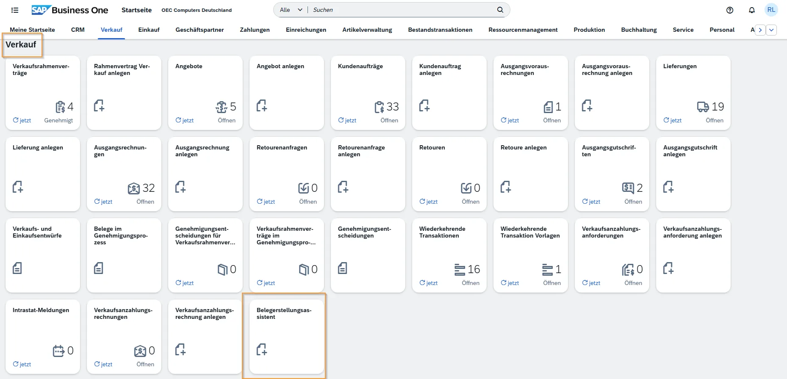787x379 pixels.
Task: Open the Buchhaltung tab
Action: [x=639, y=30]
